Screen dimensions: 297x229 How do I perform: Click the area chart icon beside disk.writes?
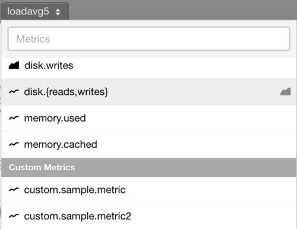pyautogui.click(x=14, y=65)
